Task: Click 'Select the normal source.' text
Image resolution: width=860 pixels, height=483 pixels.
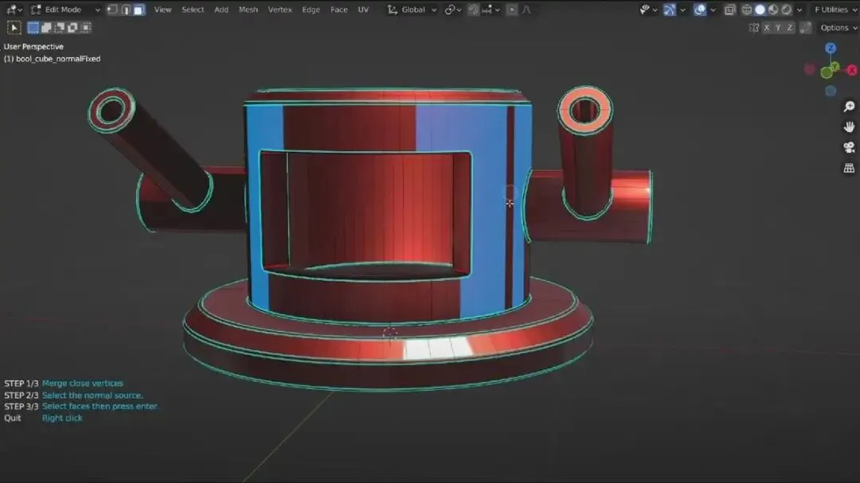Action: click(92, 395)
